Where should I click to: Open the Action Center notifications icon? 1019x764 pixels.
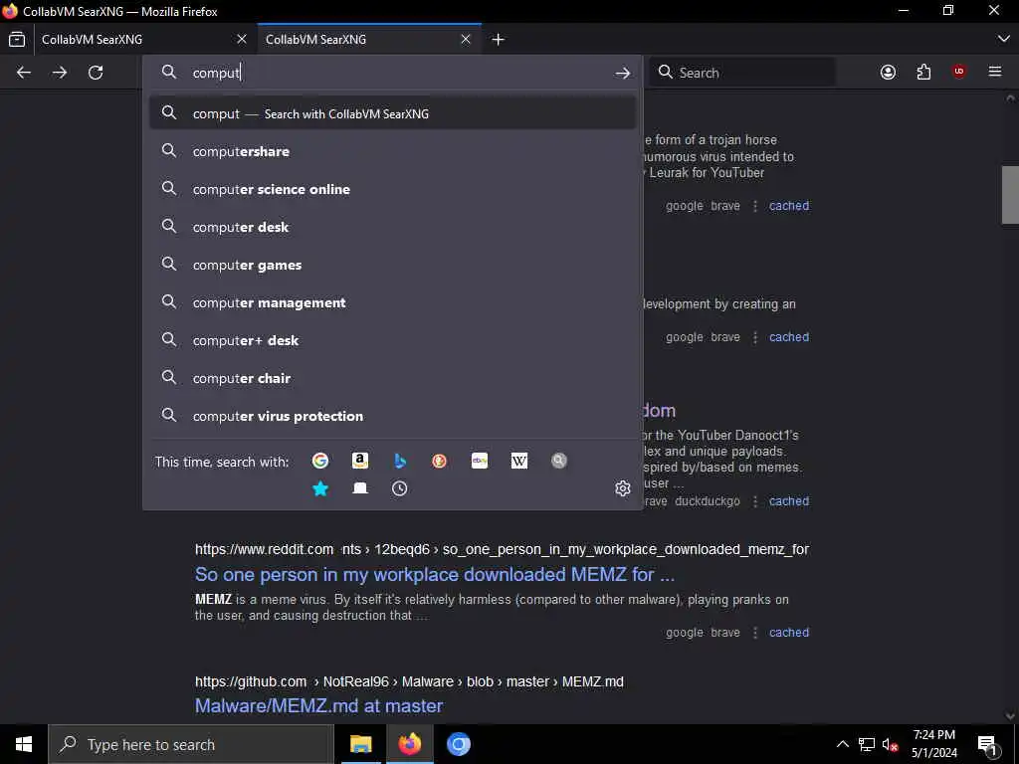click(988, 744)
